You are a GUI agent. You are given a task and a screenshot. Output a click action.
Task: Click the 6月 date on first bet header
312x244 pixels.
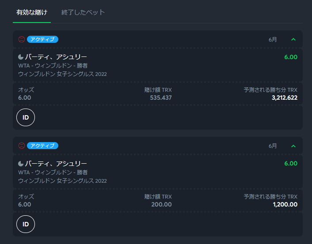(273, 40)
